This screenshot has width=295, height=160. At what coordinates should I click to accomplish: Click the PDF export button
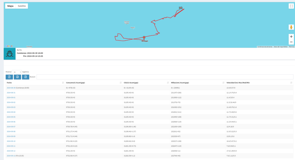tap(26, 77)
